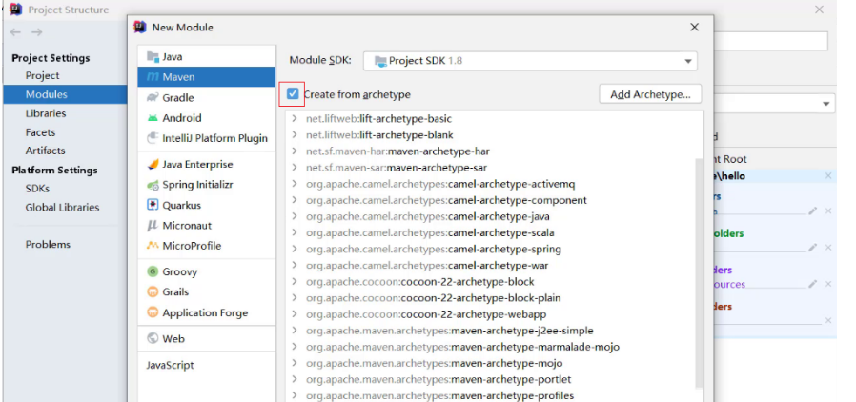Image resolution: width=856 pixels, height=402 pixels.
Task: Go back with Project Structure left arrow
Action: tap(15, 32)
